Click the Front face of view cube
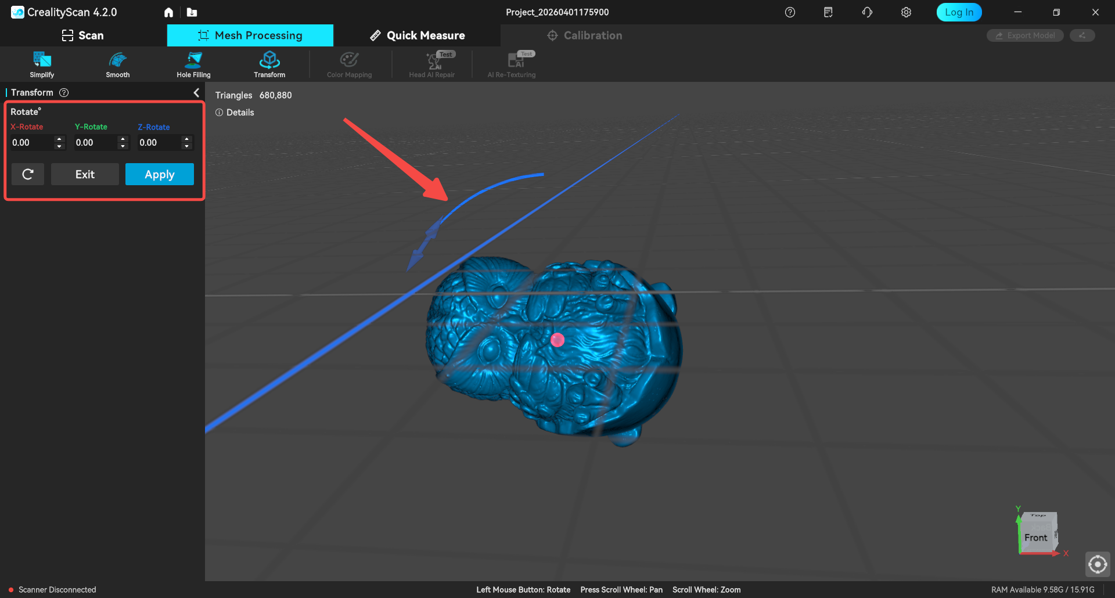 point(1035,538)
